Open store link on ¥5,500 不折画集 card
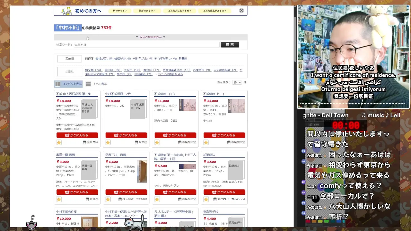This screenshot has width=411, height=231. [187, 199]
